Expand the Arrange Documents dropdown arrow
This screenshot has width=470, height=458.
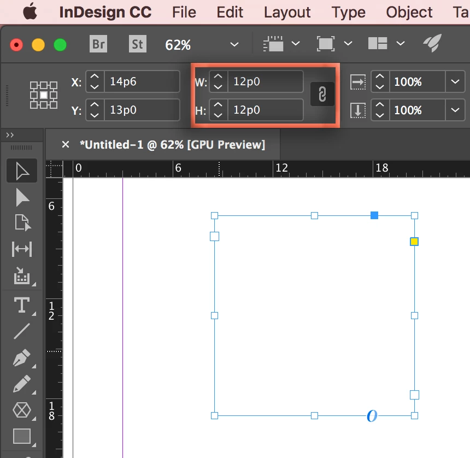(401, 44)
